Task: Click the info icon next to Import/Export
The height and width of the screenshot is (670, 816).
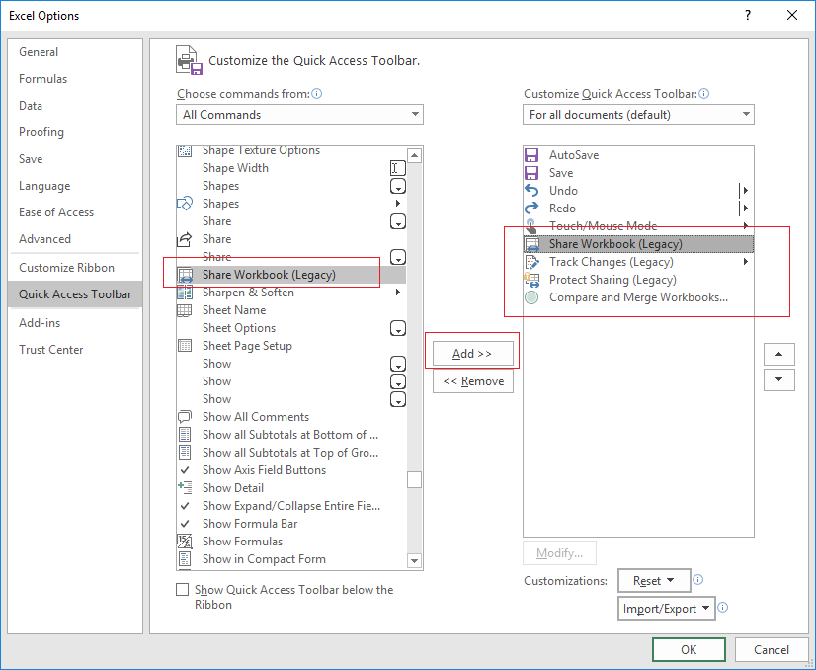Action: click(x=723, y=608)
